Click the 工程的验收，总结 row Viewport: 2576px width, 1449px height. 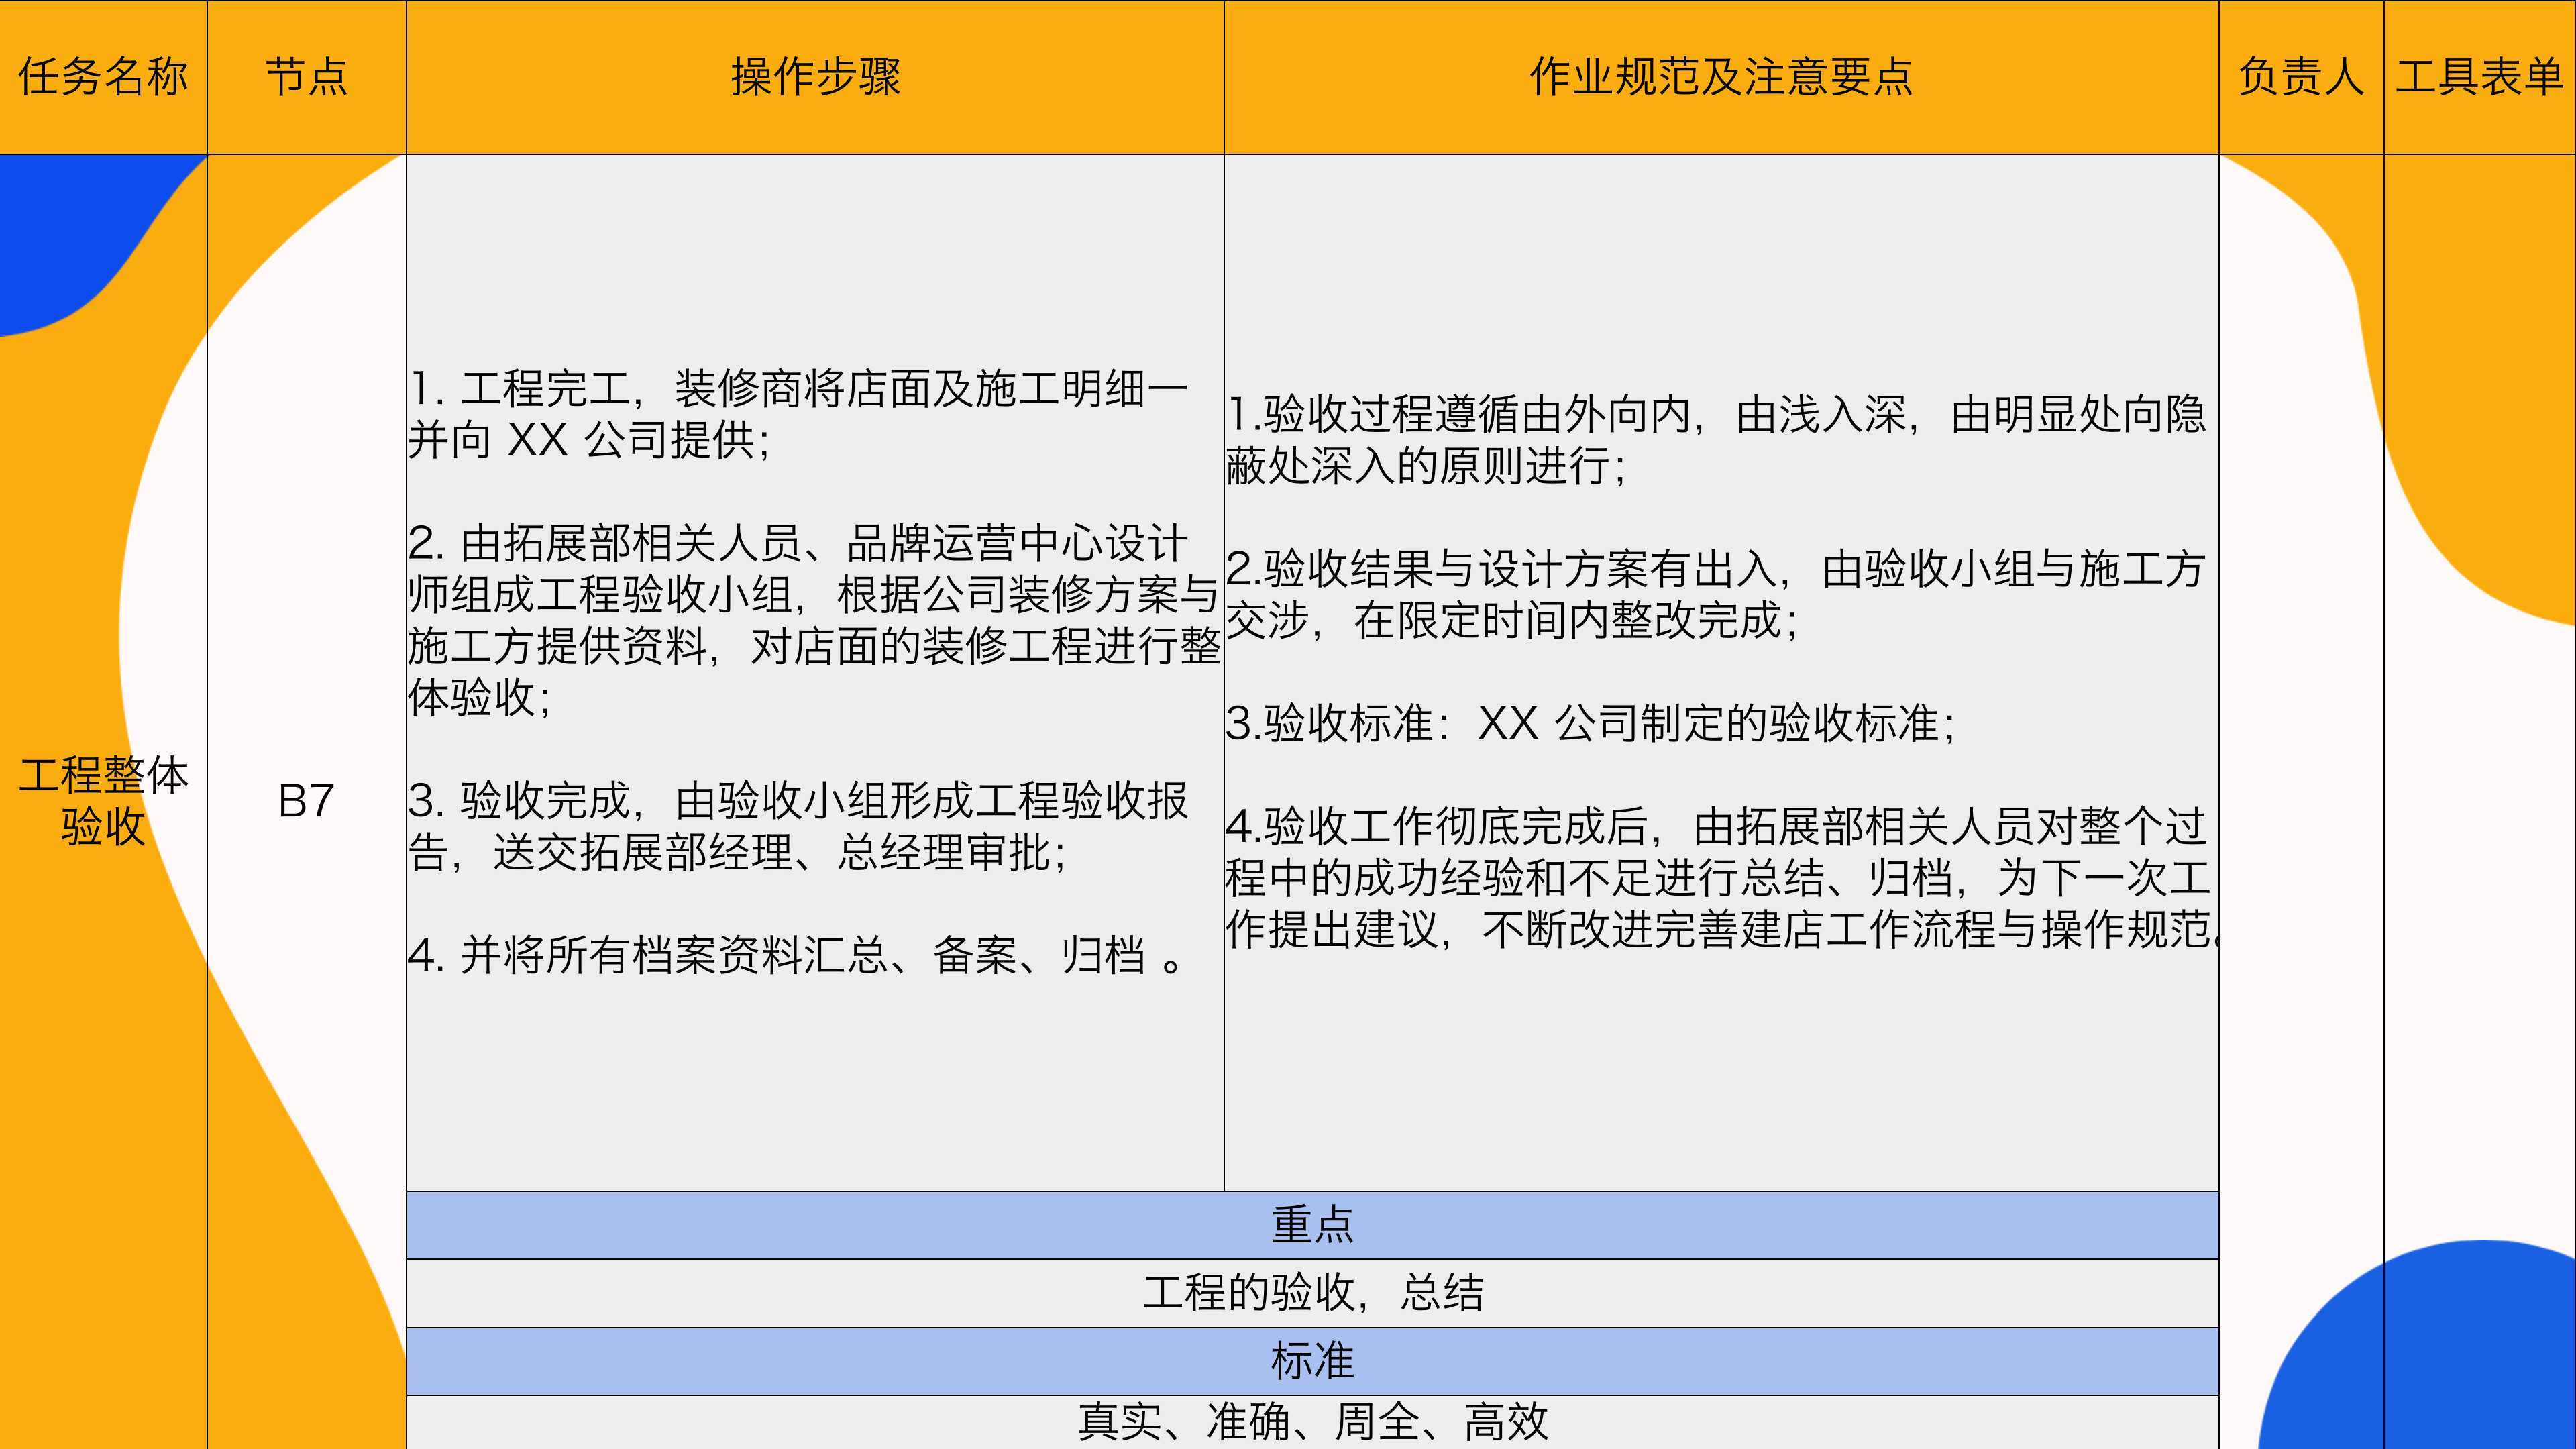[1312, 1293]
